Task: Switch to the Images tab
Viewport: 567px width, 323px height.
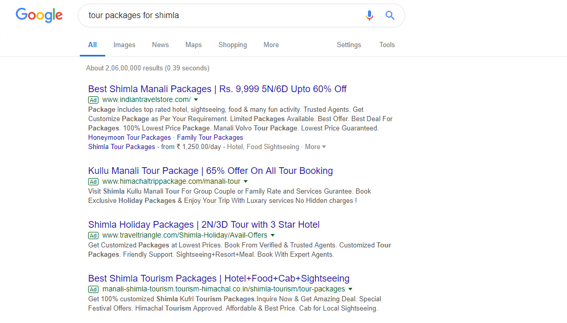Action: coord(124,45)
